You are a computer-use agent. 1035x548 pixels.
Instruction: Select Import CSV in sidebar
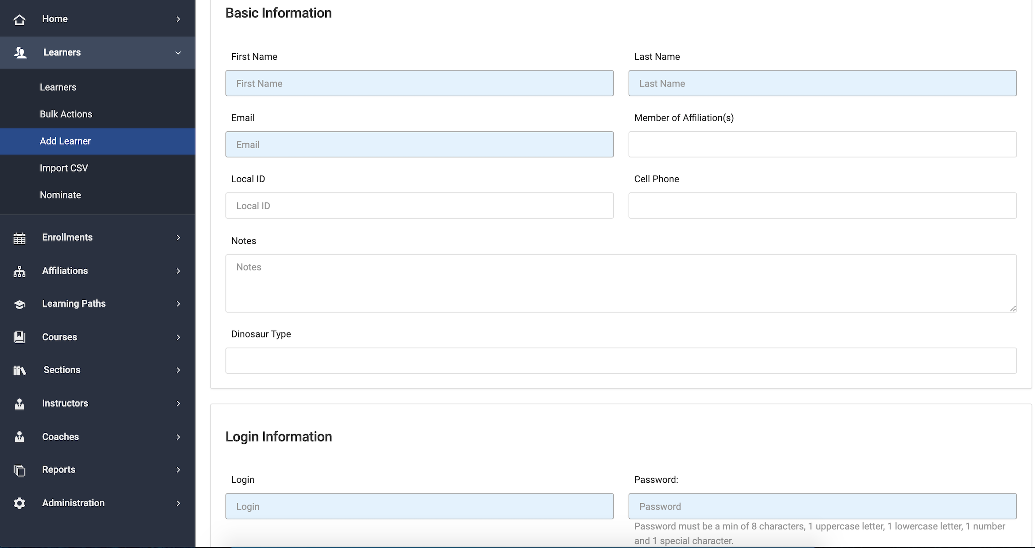click(64, 168)
